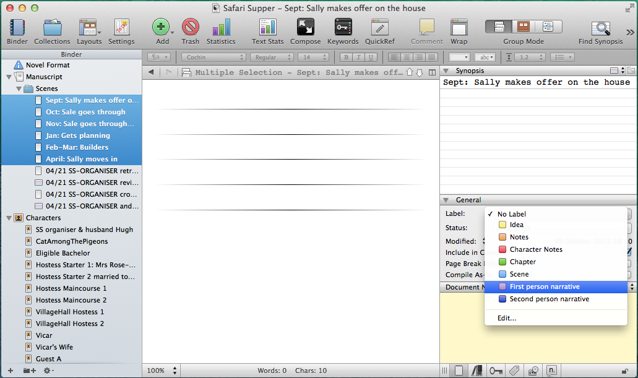Show custom meta-data with the tag icon
Image resolution: width=638 pixels, height=378 pixels.
pos(514,371)
